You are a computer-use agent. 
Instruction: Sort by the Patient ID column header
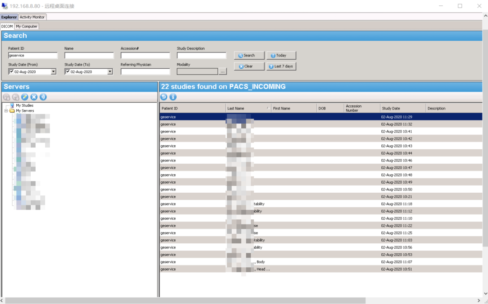point(192,109)
